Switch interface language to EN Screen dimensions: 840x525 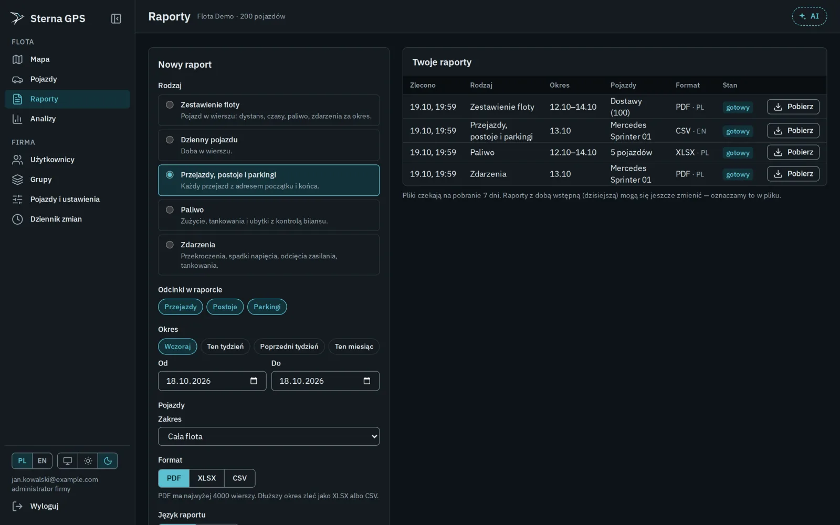42,461
